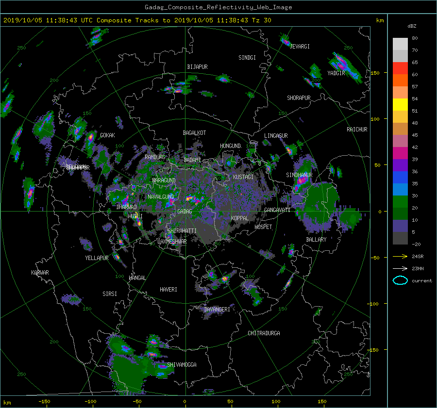
Task: Click the CHITRADURGA city label
Action: (264, 333)
